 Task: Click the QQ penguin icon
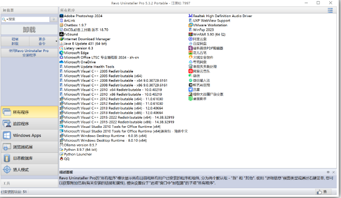pyautogui.click(x=62, y=159)
